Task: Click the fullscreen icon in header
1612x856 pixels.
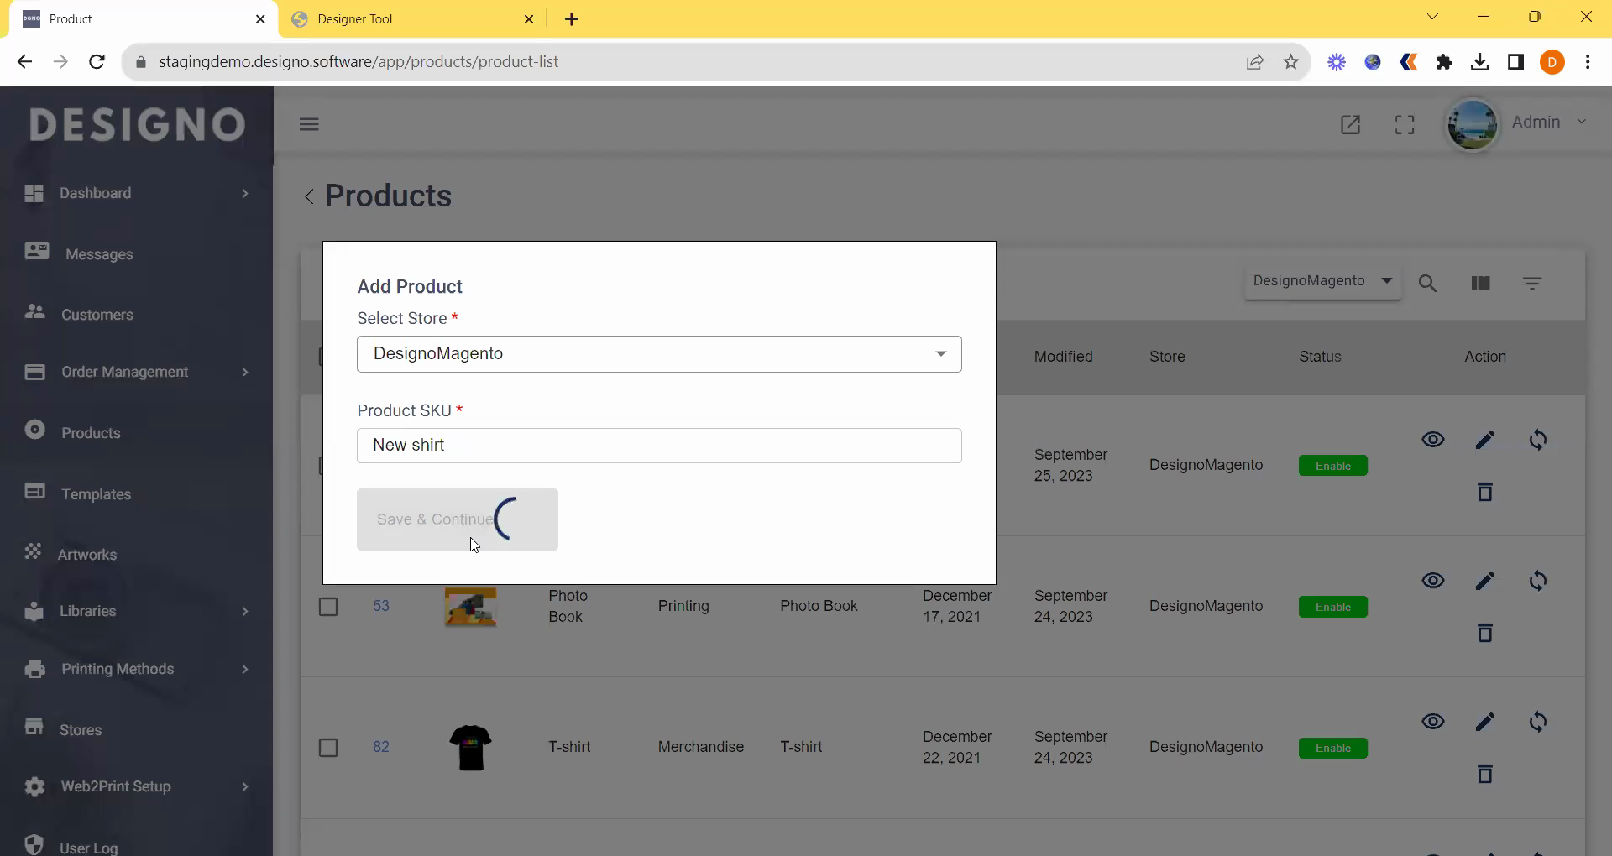Action: [1405, 125]
